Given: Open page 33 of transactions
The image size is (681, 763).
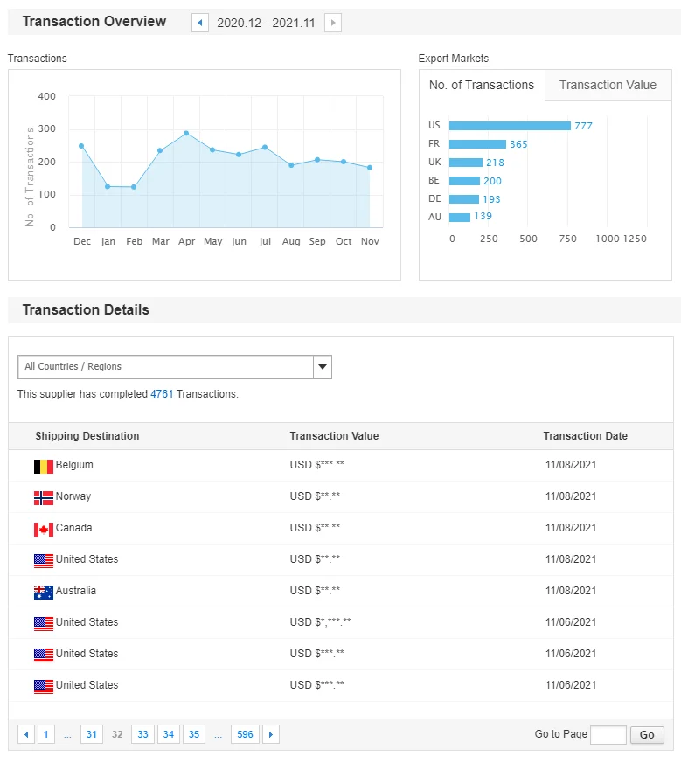Looking at the screenshot, I should coord(142,734).
